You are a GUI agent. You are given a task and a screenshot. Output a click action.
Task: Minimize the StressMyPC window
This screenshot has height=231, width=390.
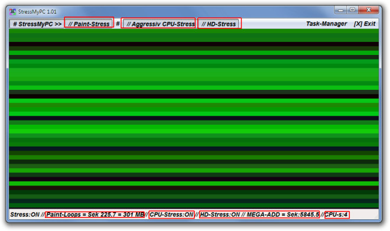(341, 10)
